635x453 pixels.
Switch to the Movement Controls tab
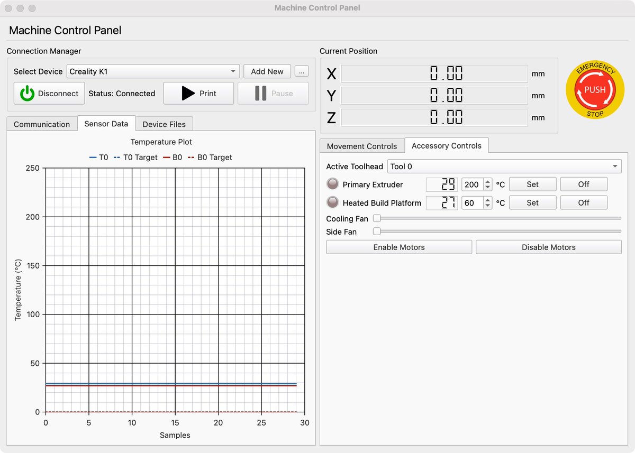[x=362, y=146]
